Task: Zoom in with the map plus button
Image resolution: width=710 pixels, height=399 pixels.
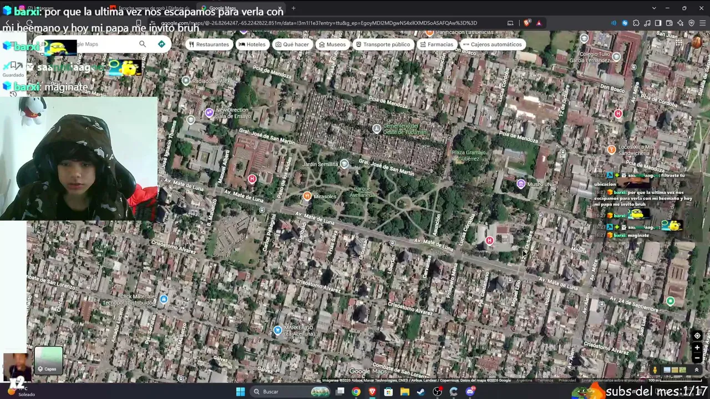Action: [x=697, y=347]
